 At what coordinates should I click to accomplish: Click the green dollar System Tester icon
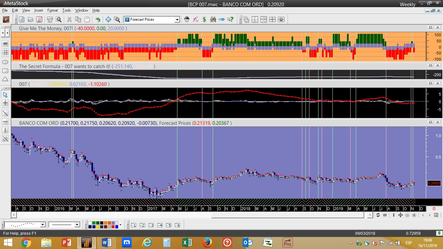click(x=204, y=19)
